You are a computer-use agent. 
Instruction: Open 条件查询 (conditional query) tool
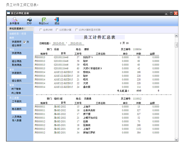[14, 20]
